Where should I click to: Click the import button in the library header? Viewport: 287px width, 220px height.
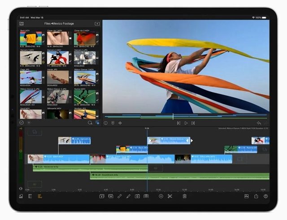click(97, 23)
